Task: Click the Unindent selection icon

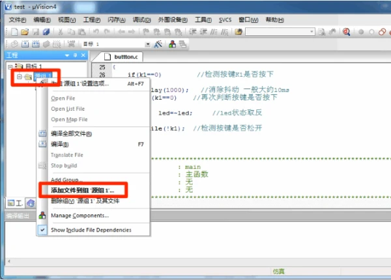Action: coord(203,32)
